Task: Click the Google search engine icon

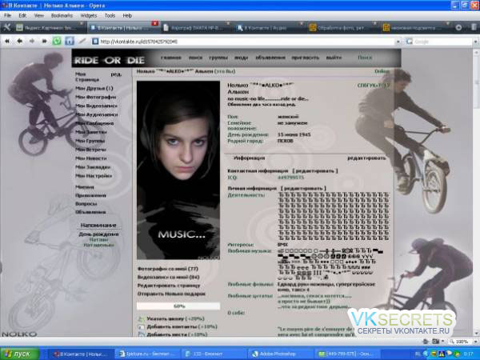Action: tap(410, 42)
